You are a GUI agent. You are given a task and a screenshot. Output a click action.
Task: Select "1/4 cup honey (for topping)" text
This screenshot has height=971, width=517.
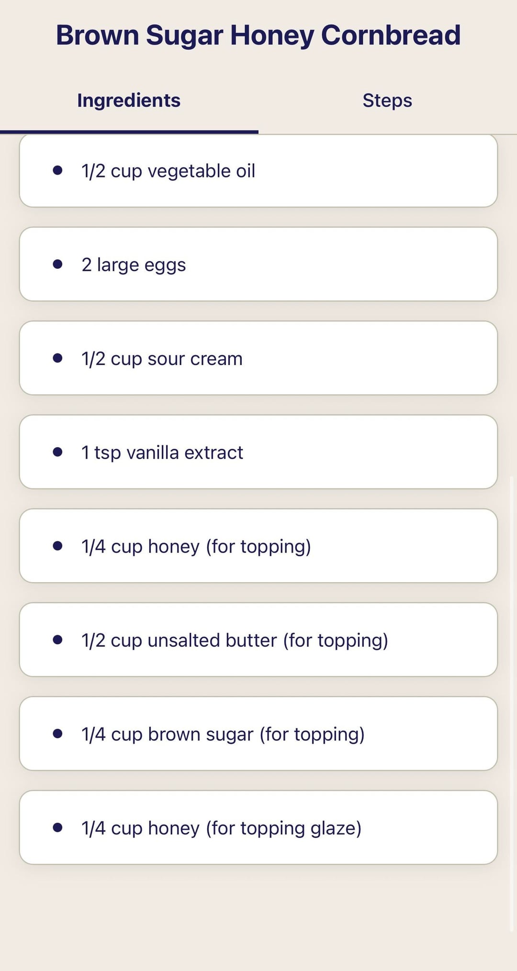click(196, 546)
